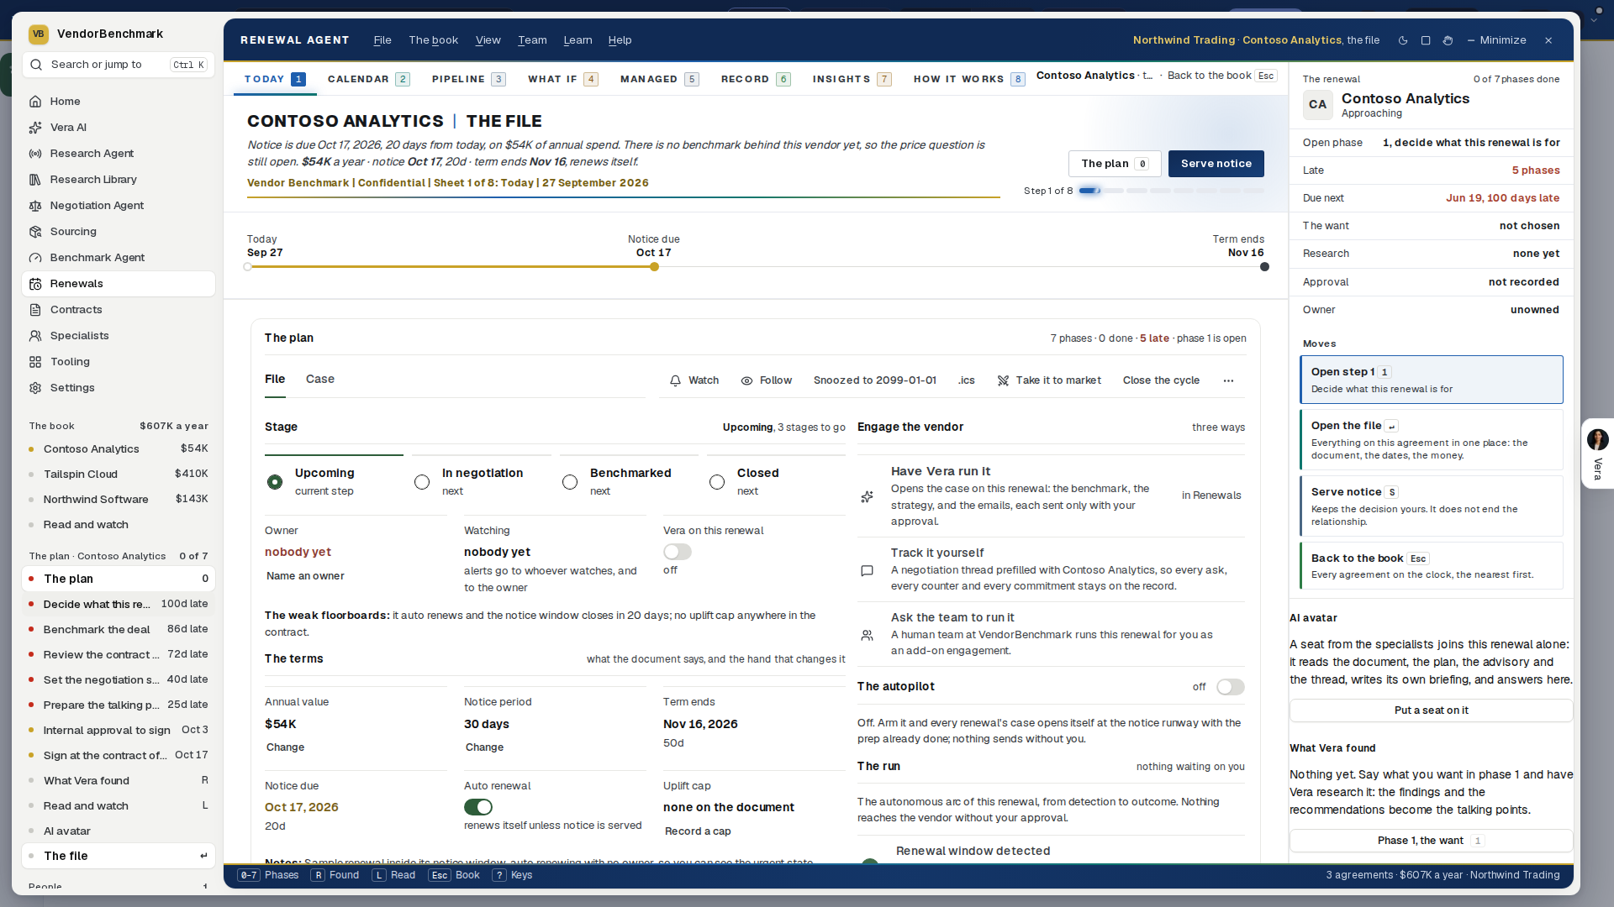Toggle dark mode moon icon
The image size is (1614, 907).
pos(1403,40)
